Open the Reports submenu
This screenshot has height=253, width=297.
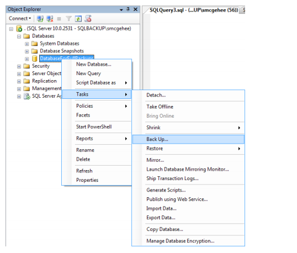coord(97,139)
